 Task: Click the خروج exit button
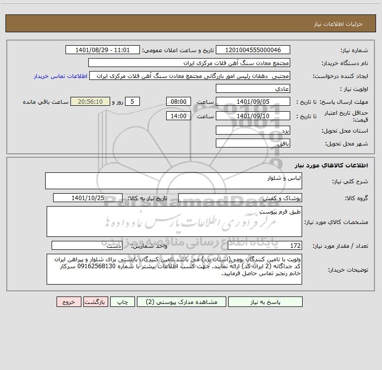click(x=68, y=301)
